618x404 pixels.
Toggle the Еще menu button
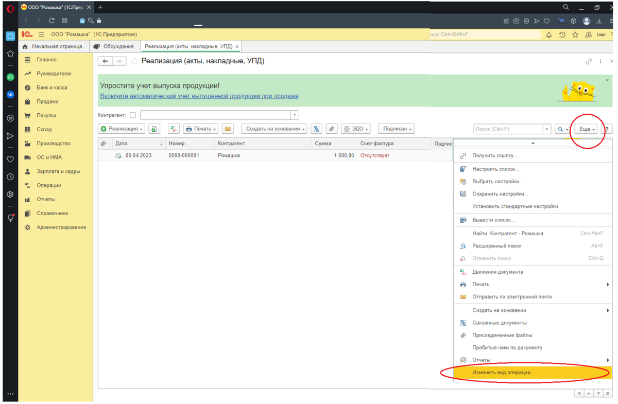click(587, 129)
